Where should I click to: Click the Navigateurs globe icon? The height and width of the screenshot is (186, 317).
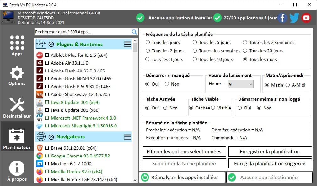click(41, 136)
